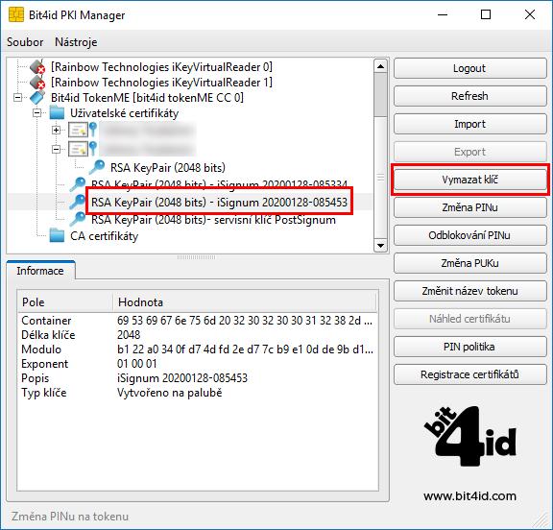Click the tree scrollbar up arrow
This screenshot has height=530, width=553.
pos(380,66)
